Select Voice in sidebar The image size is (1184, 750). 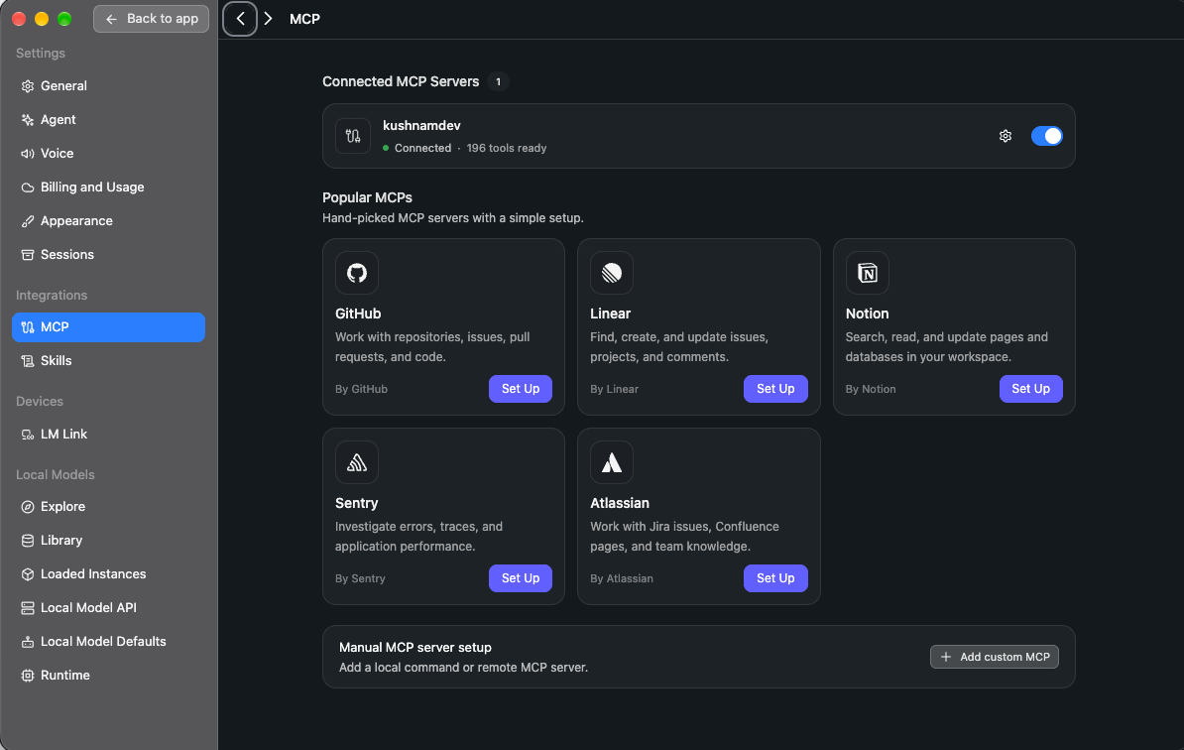109,154
